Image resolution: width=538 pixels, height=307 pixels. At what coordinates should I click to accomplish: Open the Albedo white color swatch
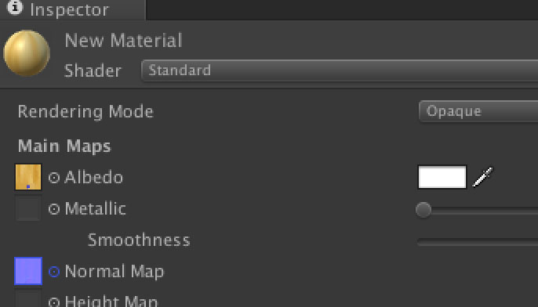pyautogui.click(x=442, y=177)
